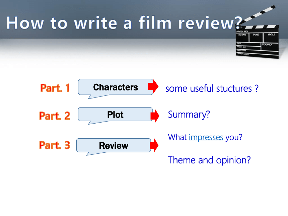Click the slide title 'How to write a film review?'
This screenshot has width=288, height=216.
pos(124,23)
